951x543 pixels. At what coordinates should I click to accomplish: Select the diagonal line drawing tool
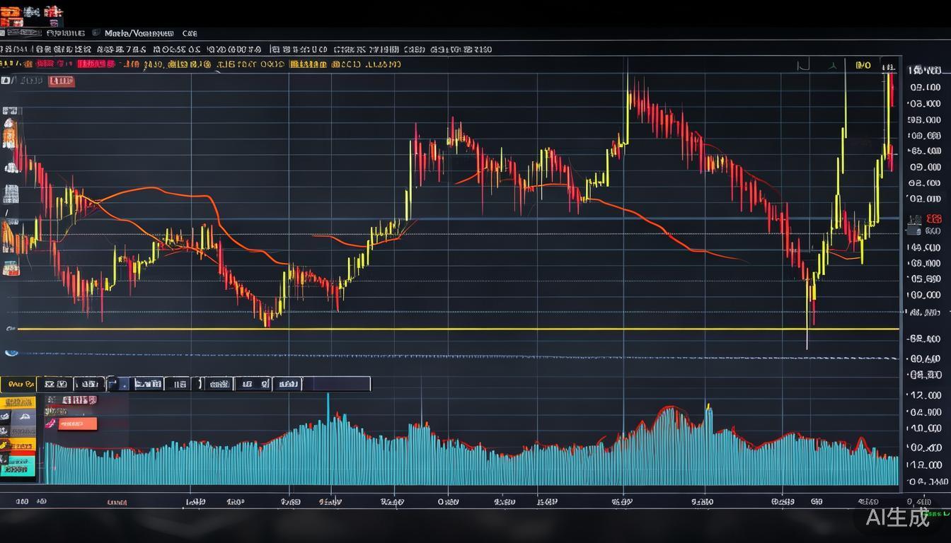tap(7, 213)
